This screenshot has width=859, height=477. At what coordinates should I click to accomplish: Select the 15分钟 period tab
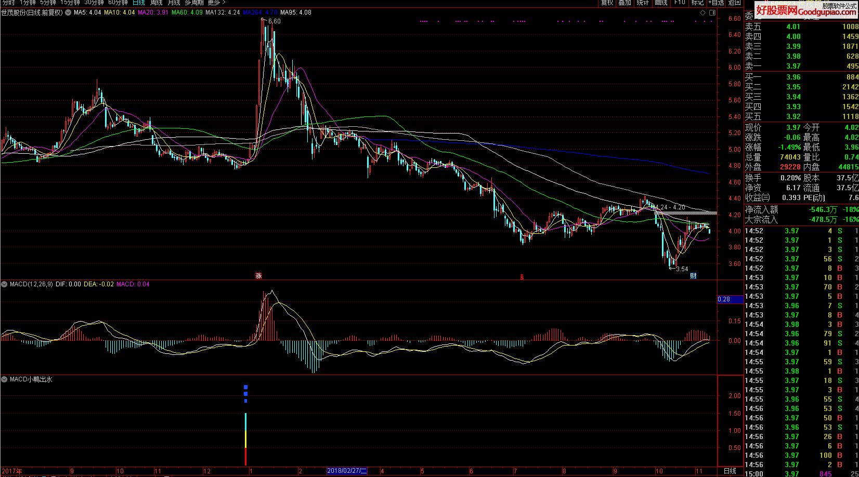pos(70,3)
